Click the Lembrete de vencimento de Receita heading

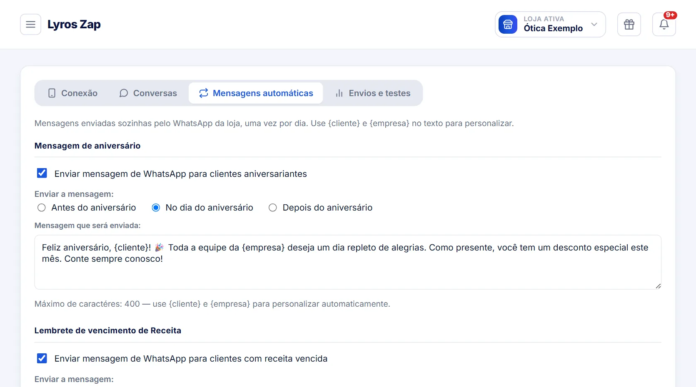point(108,330)
